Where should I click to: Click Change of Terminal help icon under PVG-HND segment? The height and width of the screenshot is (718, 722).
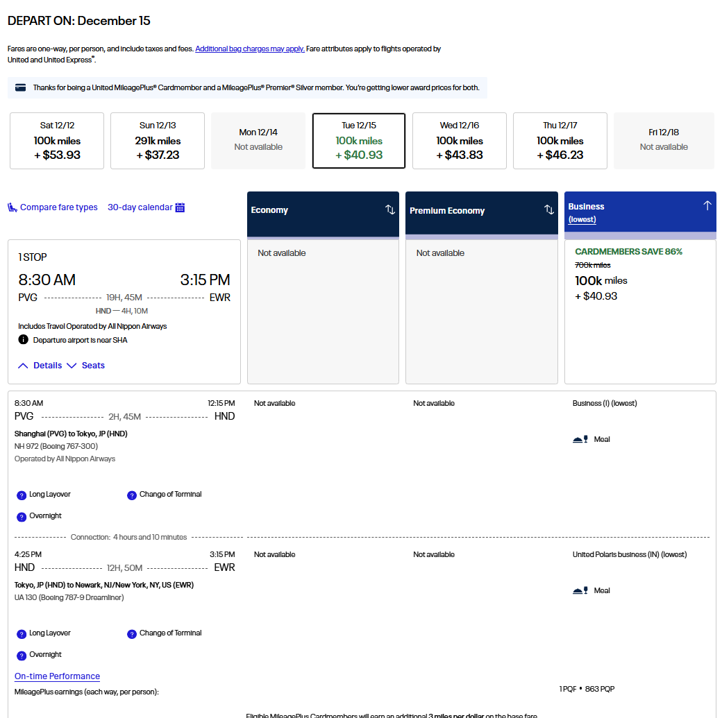(x=132, y=495)
